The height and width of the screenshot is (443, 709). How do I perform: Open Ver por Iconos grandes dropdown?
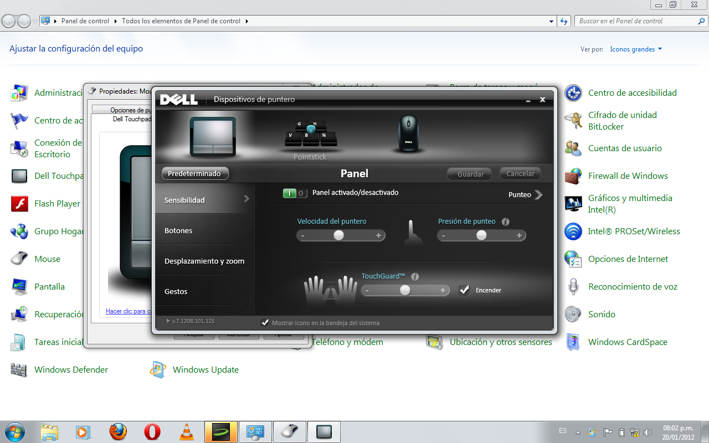pyautogui.click(x=636, y=49)
